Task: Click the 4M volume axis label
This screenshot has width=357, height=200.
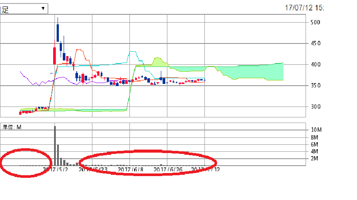Action: [314, 151]
